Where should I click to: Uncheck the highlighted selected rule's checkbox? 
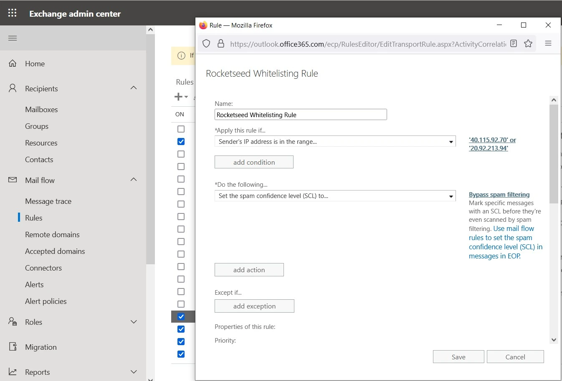click(181, 316)
